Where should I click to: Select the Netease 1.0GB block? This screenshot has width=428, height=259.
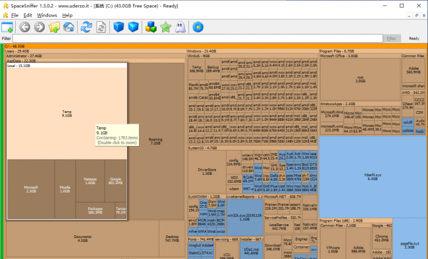[x=90, y=181]
